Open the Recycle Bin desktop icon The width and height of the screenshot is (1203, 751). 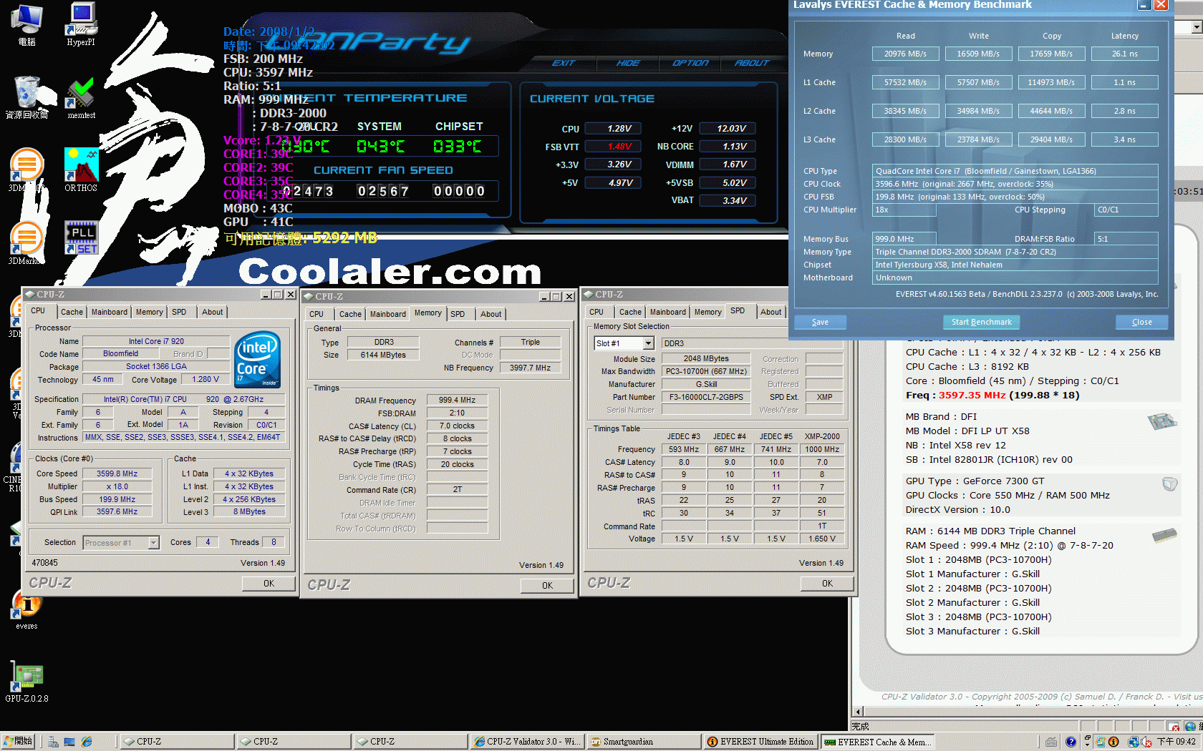pyautogui.click(x=27, y=97)
